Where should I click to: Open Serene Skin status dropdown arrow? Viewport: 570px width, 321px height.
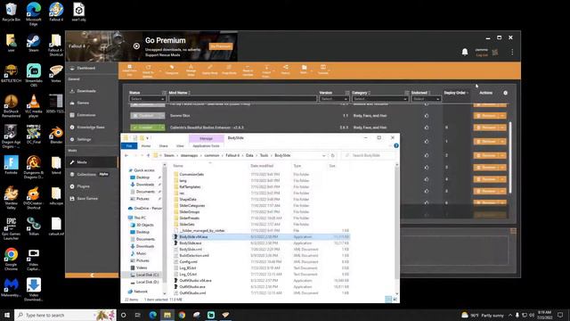click(162, 116)
